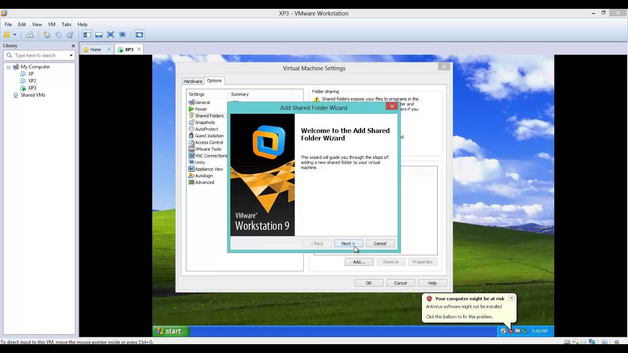Toggle the library sidebar view icon
This screenshot has height=353, width=628.
87,35
